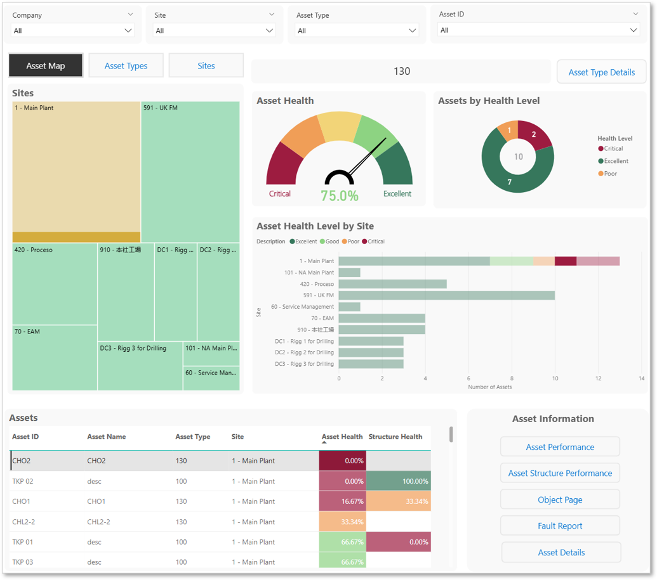Open the Fault Report
Screen dimensions: 657x580
(x=560, y=526)
